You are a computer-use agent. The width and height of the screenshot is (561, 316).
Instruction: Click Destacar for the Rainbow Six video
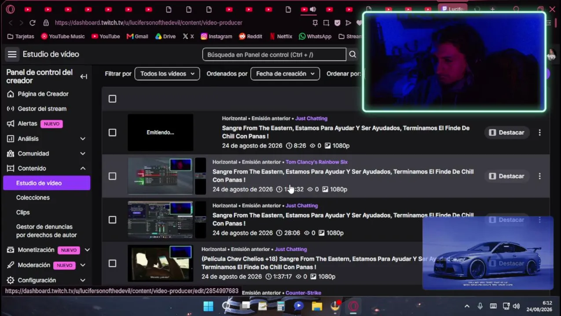click(x=506, y=176)
